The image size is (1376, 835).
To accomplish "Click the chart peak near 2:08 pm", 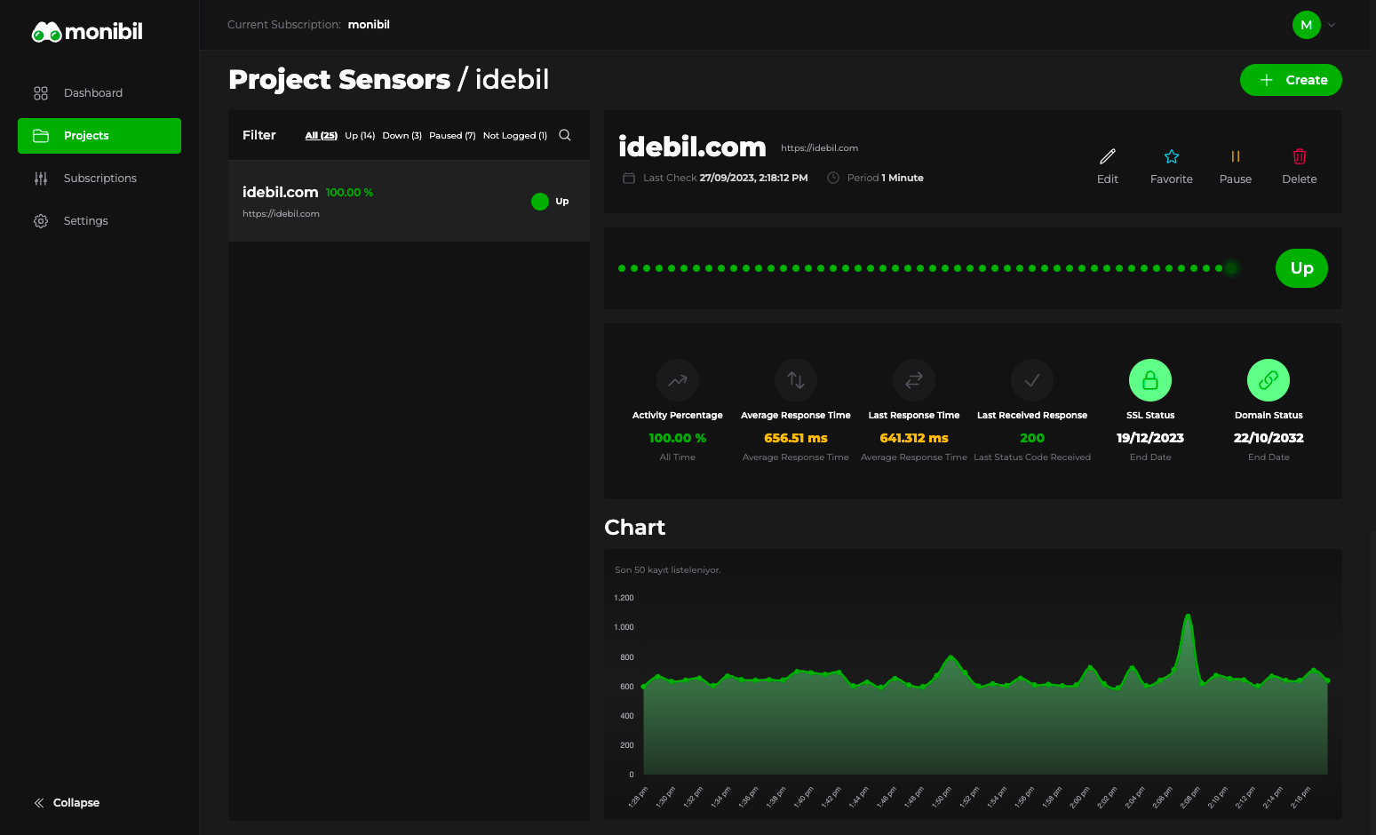I will click(1188, 616).
